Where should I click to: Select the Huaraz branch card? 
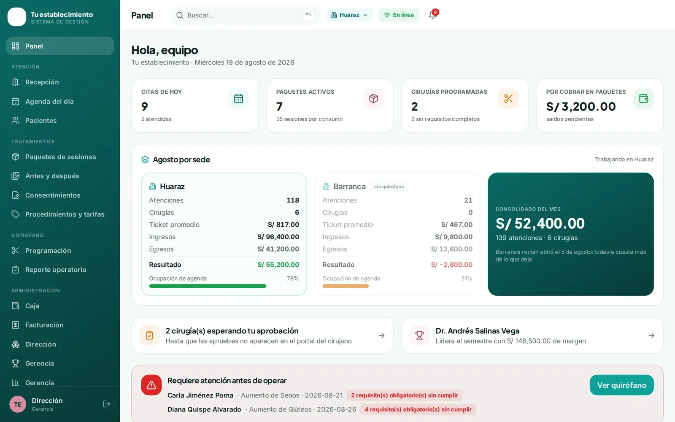click(x=224, y=234)
